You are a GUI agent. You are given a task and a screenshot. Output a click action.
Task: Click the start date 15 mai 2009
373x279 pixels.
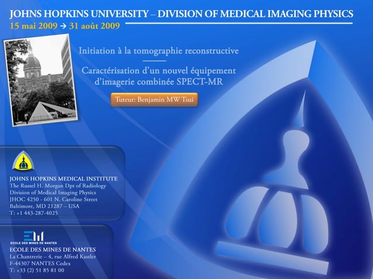pyautogui.click(x=33, y=26)
